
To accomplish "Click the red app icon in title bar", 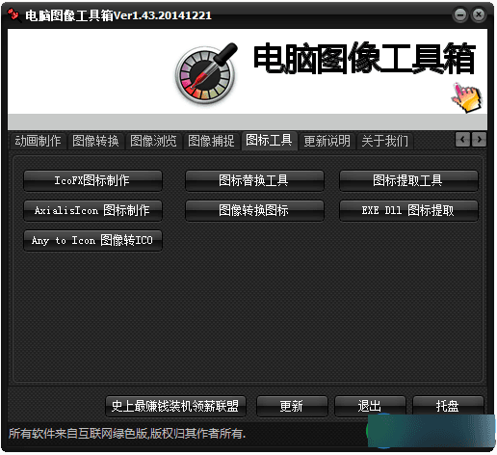I will pyautogui.click(x=13, y=14).
